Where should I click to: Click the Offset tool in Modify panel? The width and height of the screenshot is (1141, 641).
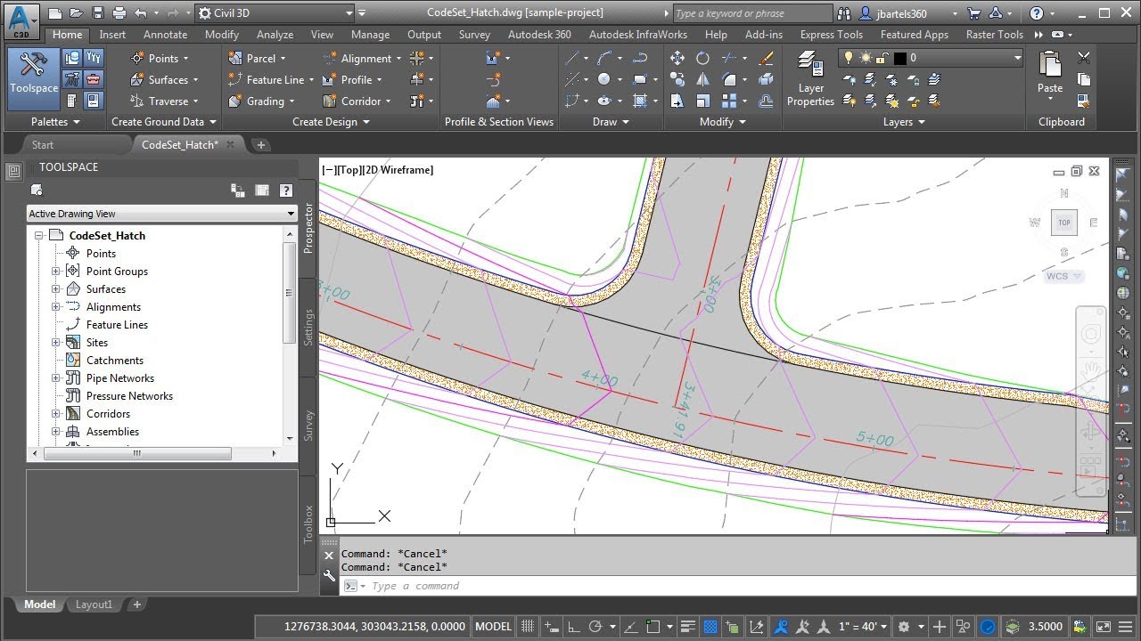tap(766, 101)
